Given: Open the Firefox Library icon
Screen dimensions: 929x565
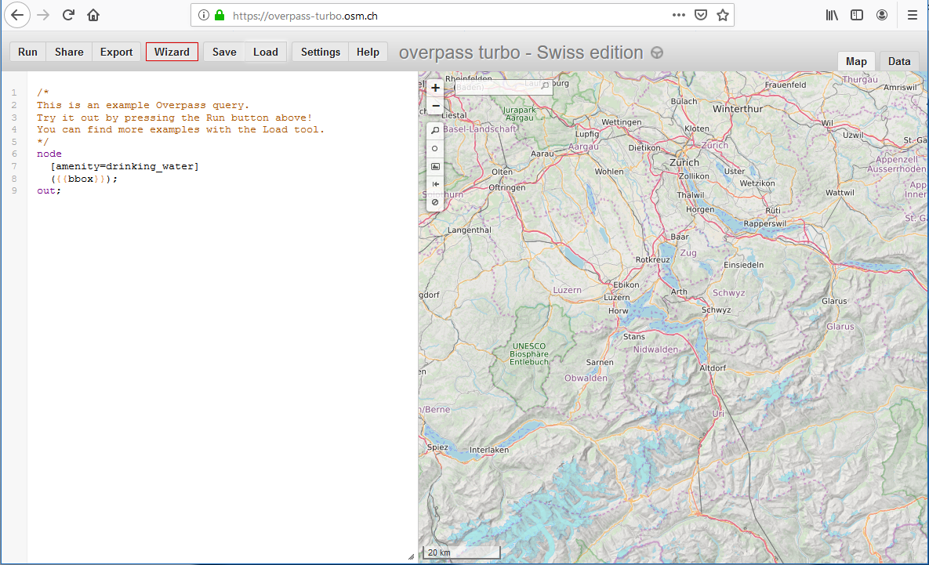Looking at the screenshot, I should coord(831,15).
